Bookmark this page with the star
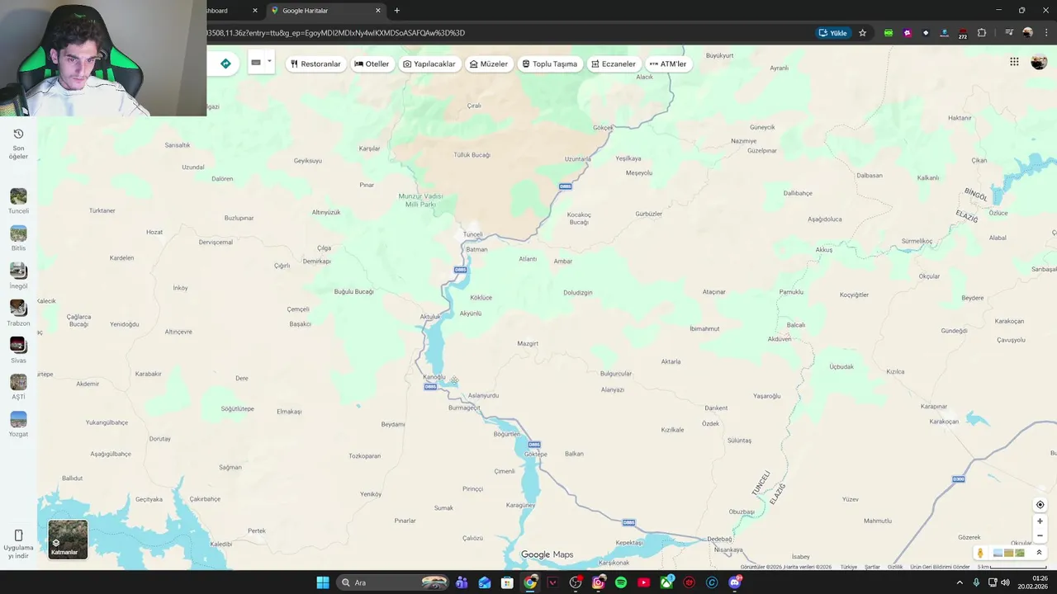The height and width of the screenshot is (594, 1057). [x=862, y=33]
